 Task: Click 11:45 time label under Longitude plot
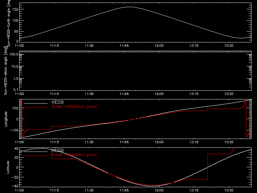124,142
